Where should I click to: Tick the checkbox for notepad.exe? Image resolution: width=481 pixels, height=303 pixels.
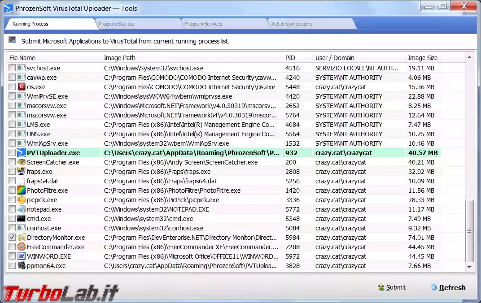point(12,209)
